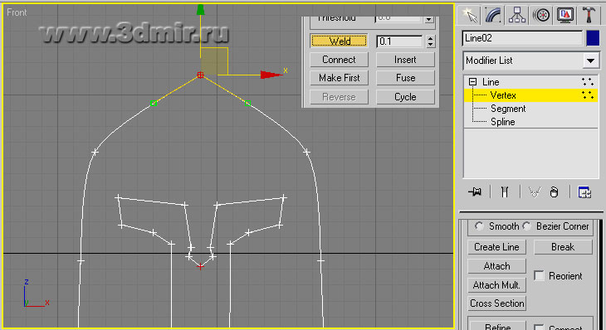The width and height of the screenshot is (606, 330).
Task: Click the right green Bezier handle
Action: [x=247, y=103]
